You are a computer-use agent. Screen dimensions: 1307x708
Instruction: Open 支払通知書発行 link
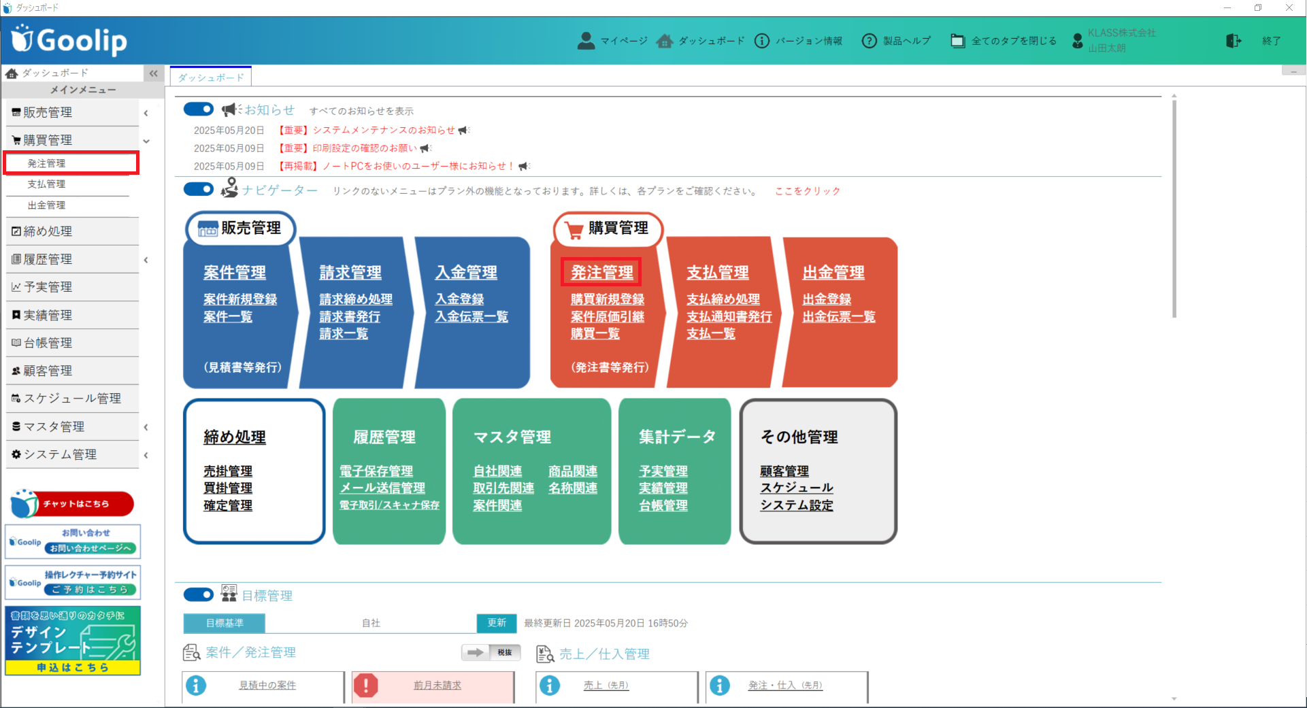tap(729, 316)
